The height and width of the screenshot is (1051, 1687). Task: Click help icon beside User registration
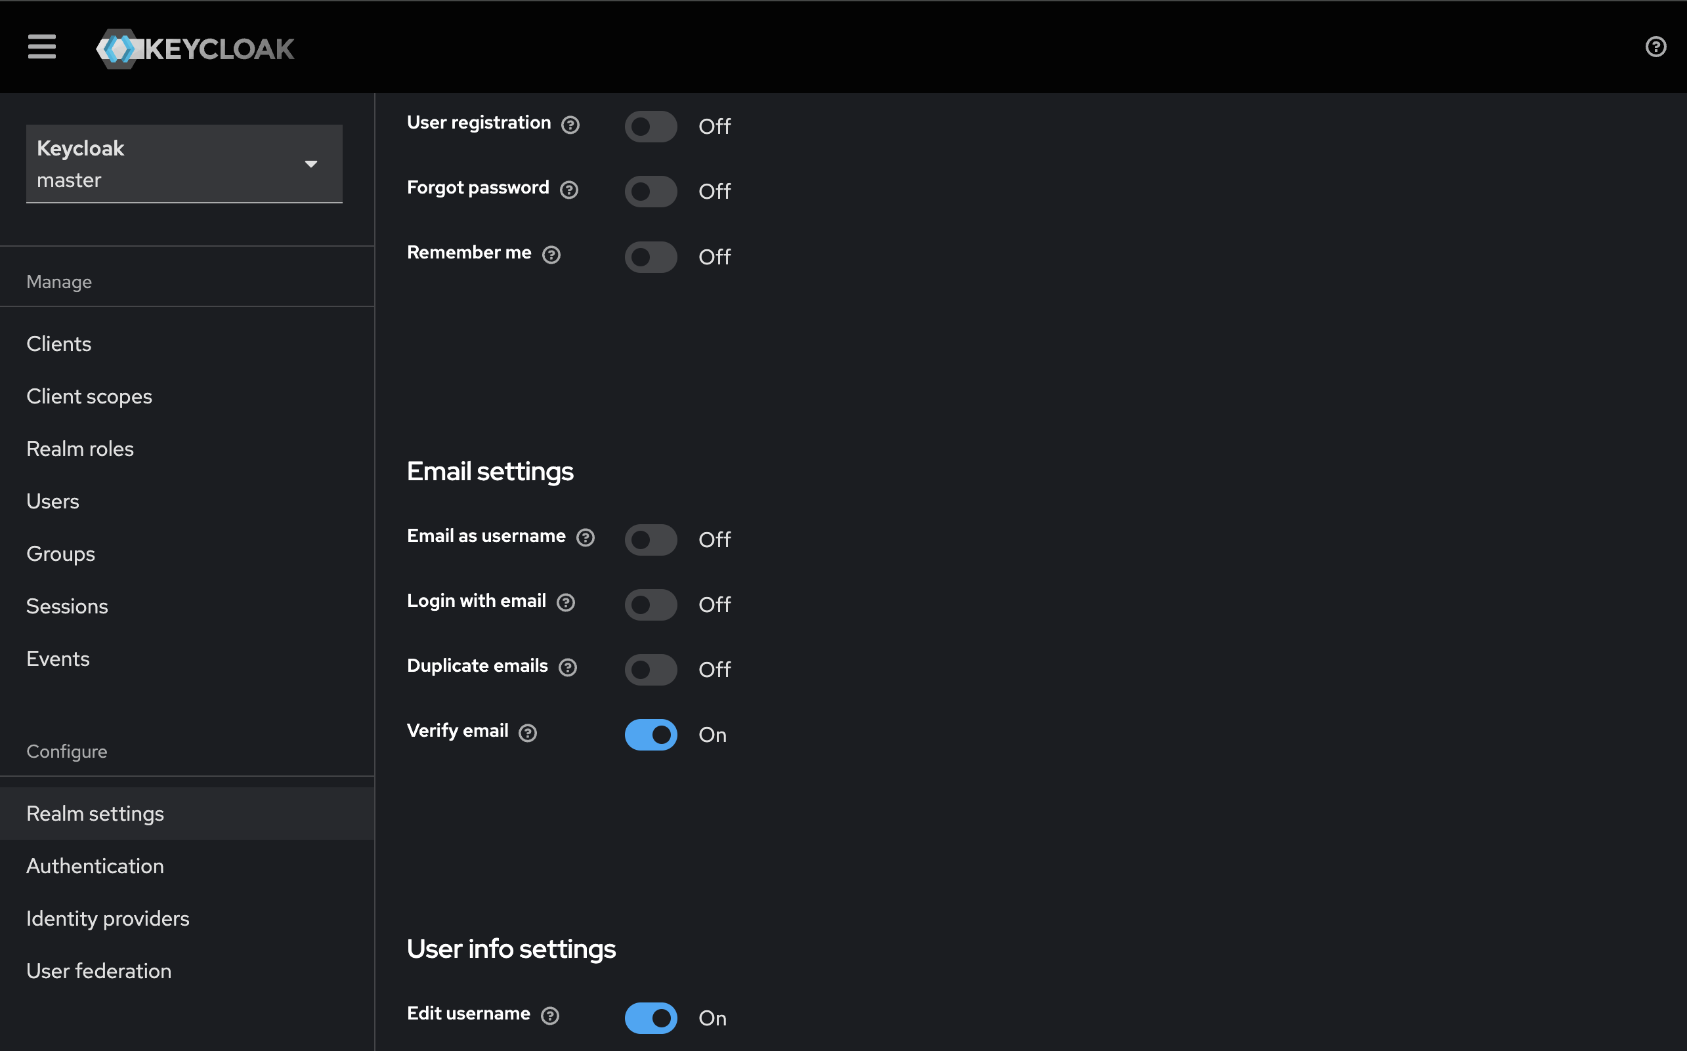[x=570, y=125]
